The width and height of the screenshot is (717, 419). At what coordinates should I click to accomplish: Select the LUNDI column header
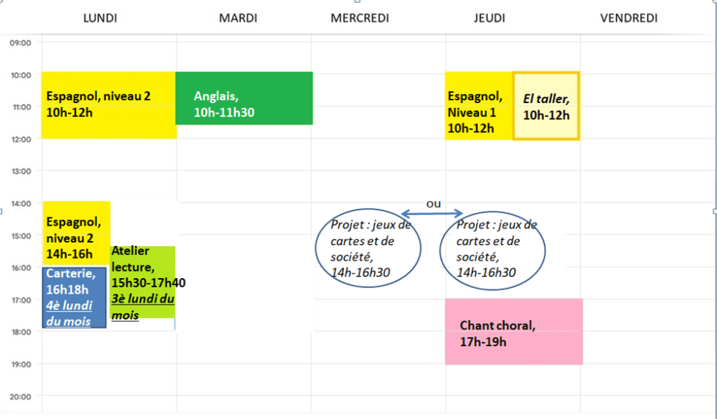coord(100,18)
